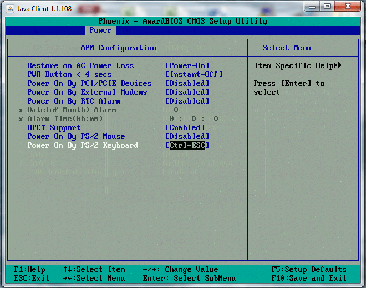Toggle Power On By PS/2 Mouse value
Screen dimensions: 366x288
click(187, 136)
